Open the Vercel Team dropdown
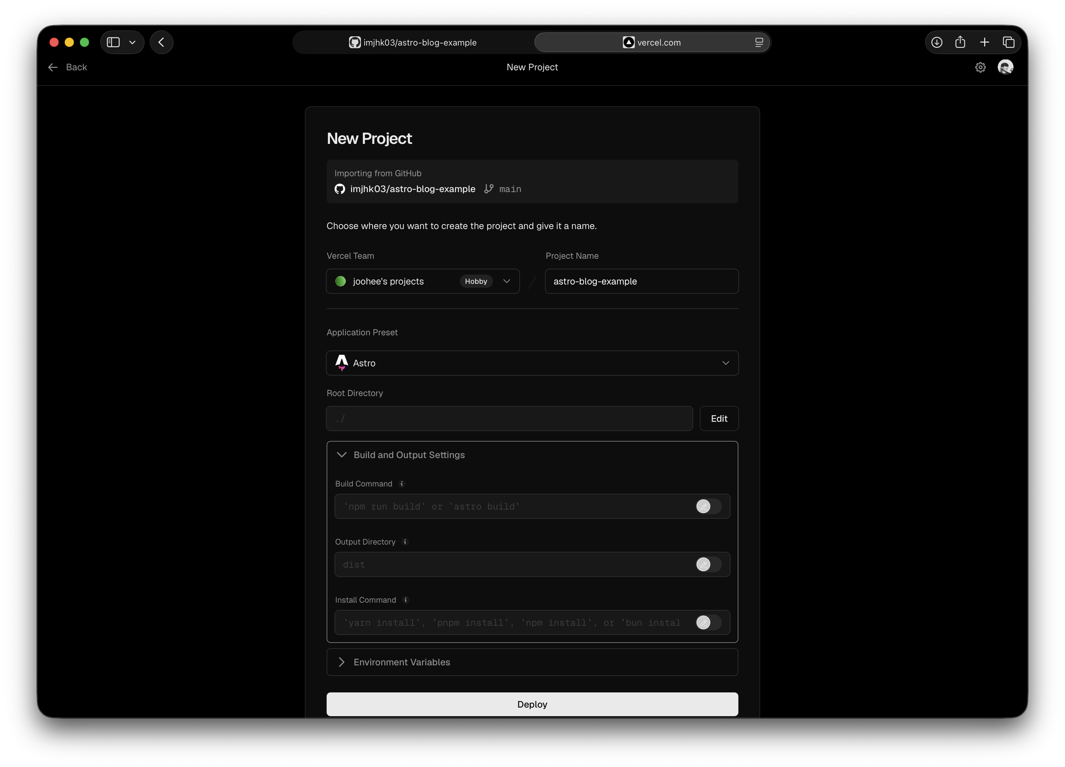 423,281
